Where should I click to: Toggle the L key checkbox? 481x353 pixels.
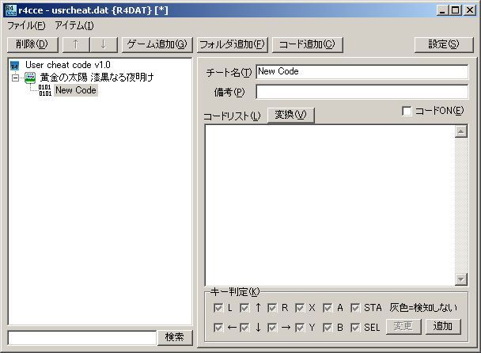[x=218, y=308]
